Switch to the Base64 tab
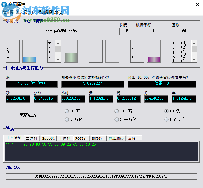The width and height of the screenshot is (203, 188). (48, 138)
